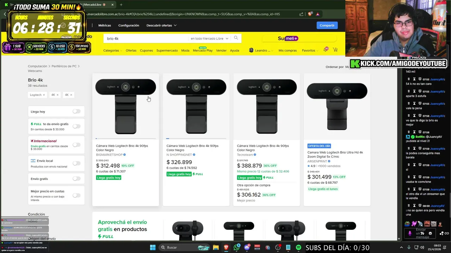451x253 pixels.
Task: Open BIGMARKETSHOP Brio 4k listing title
Action: (122, 148)
